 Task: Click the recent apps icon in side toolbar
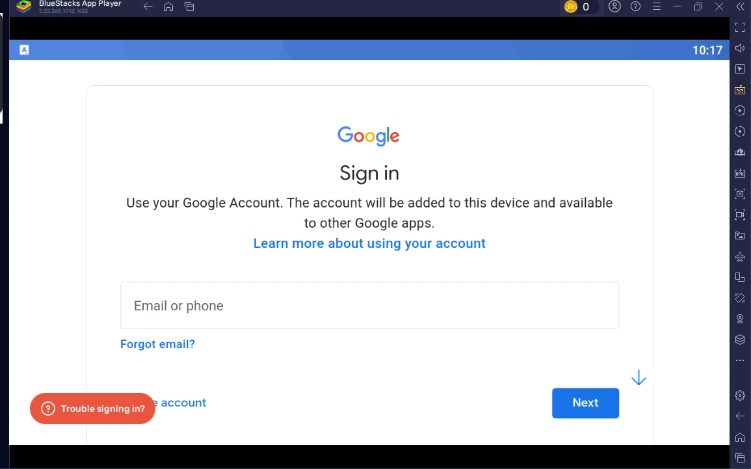[740, 458]
